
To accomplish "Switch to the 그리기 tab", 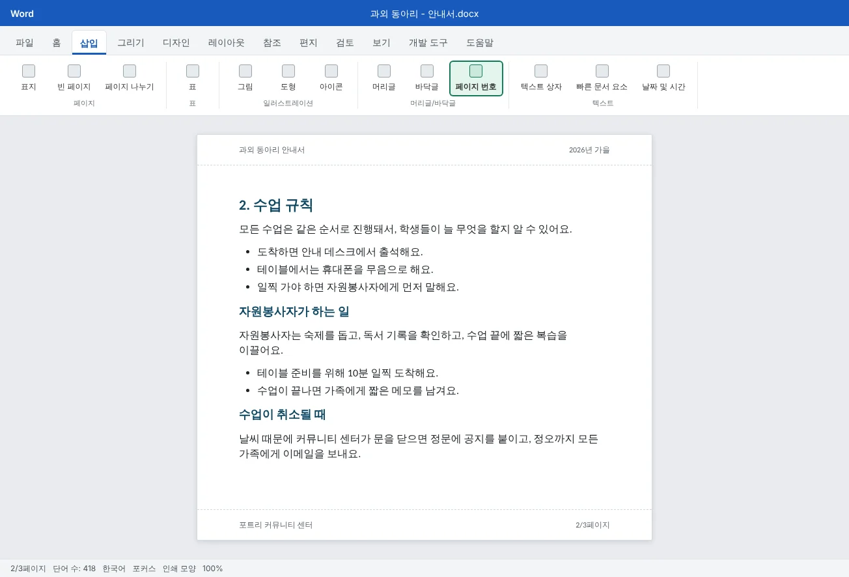I will 131,43.
